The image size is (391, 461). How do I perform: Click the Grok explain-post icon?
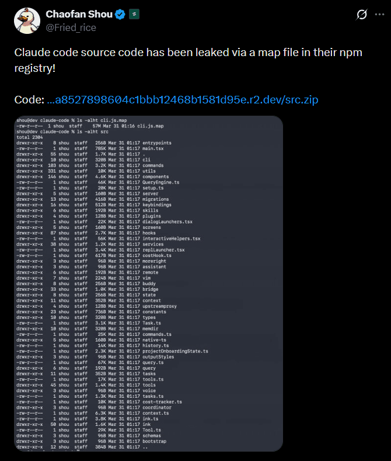(x=361, y=14)
